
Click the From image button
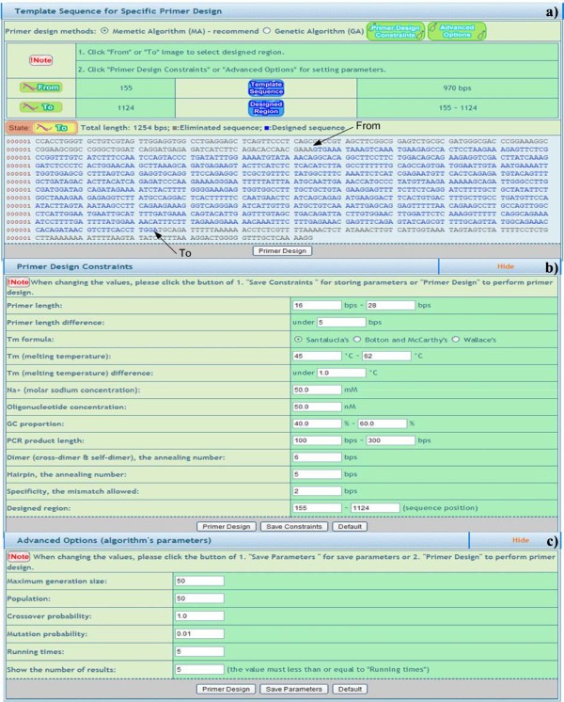(40, 88)
